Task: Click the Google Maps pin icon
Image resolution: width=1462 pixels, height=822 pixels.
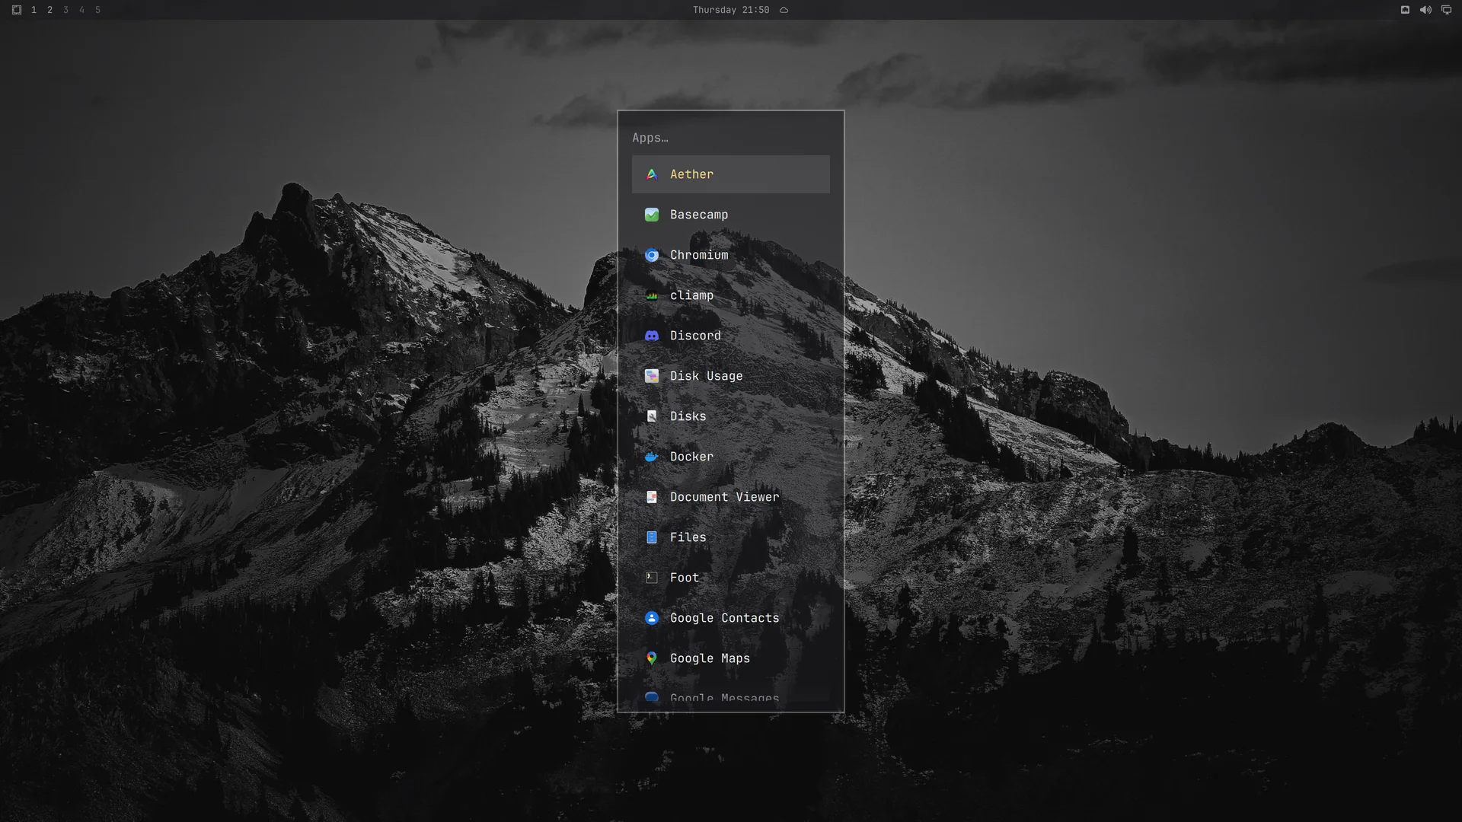Action: point(652,658)
